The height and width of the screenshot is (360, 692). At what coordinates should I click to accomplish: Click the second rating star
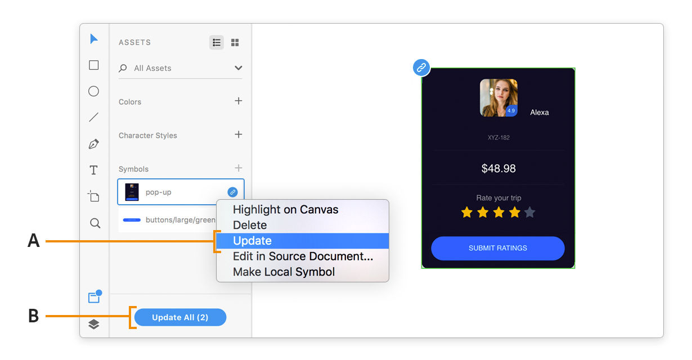(483, 212)
